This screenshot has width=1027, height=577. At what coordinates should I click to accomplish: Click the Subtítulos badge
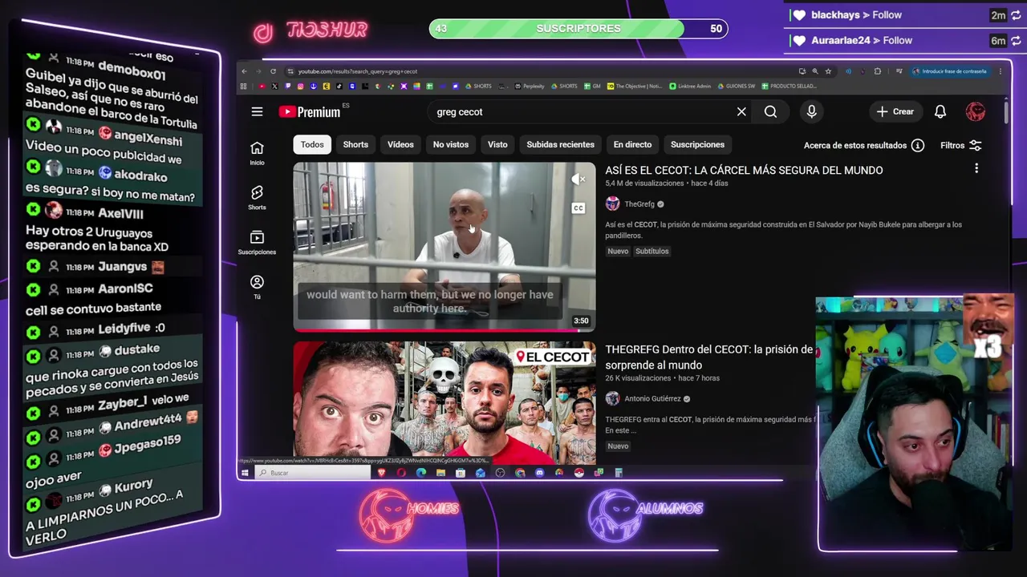pos(652,251)
